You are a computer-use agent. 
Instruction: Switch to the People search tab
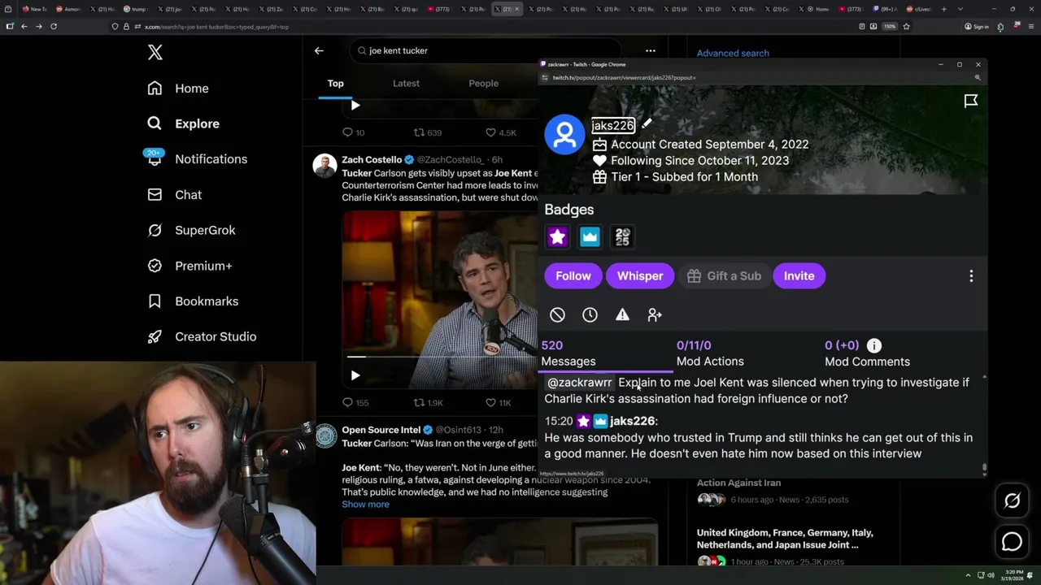(x=483, y=83)
